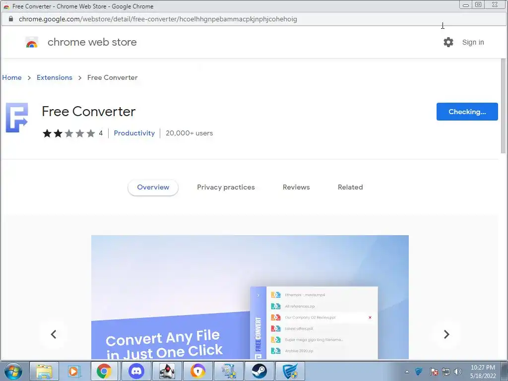Open the volume speaker tray icon

[457, 372]
